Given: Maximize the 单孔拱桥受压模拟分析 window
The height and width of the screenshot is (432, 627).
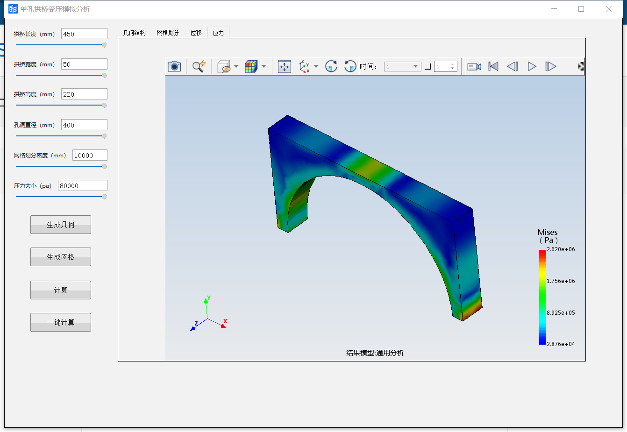Looking at the screenshot, I should pos(581,9).
